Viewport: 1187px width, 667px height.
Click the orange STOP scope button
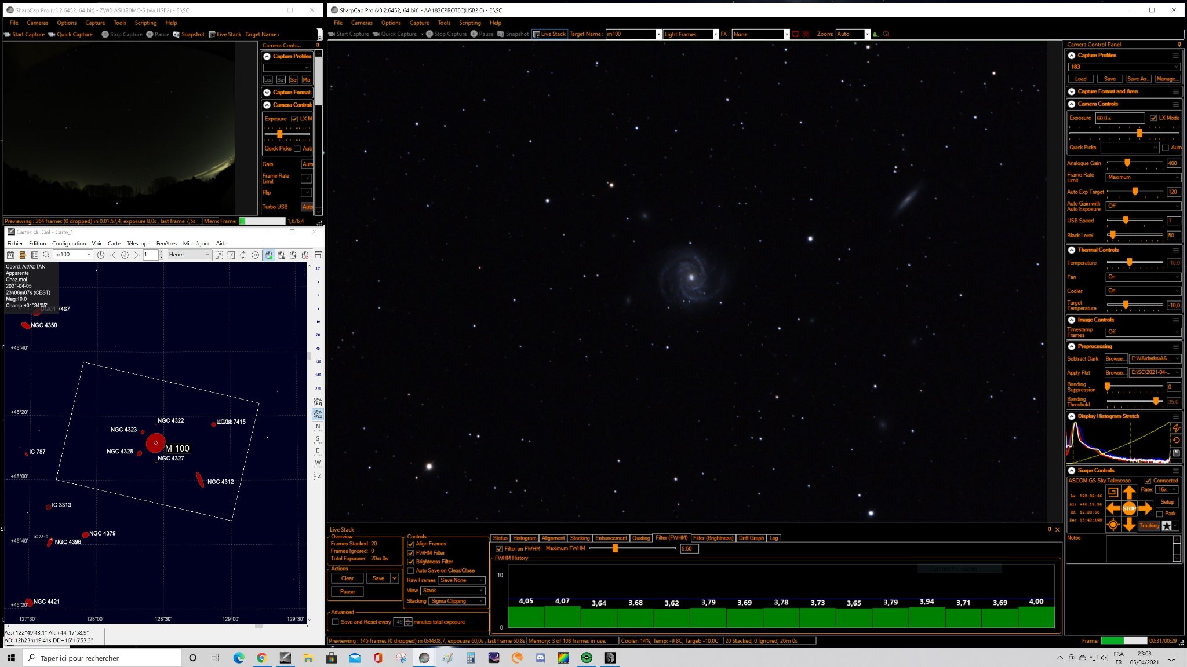tap(1129, 508)
